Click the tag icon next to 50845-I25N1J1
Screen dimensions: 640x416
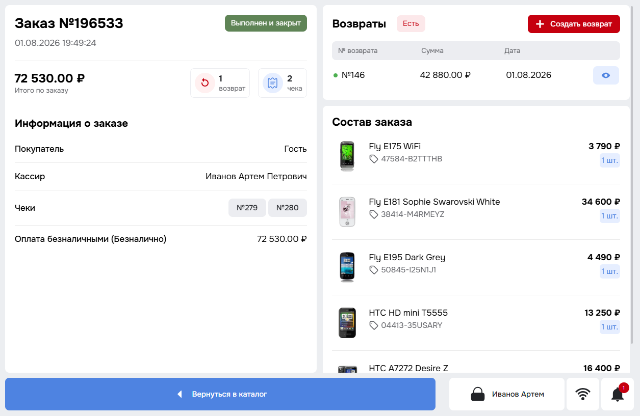[374, 270]
